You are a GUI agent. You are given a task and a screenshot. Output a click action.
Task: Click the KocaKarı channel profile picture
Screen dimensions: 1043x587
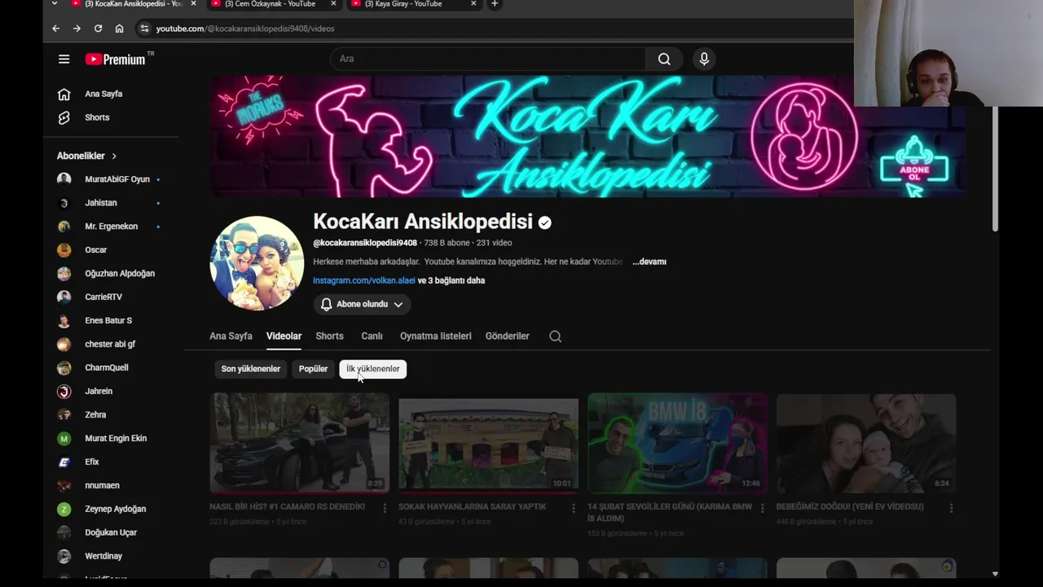(x=257, y=263)
